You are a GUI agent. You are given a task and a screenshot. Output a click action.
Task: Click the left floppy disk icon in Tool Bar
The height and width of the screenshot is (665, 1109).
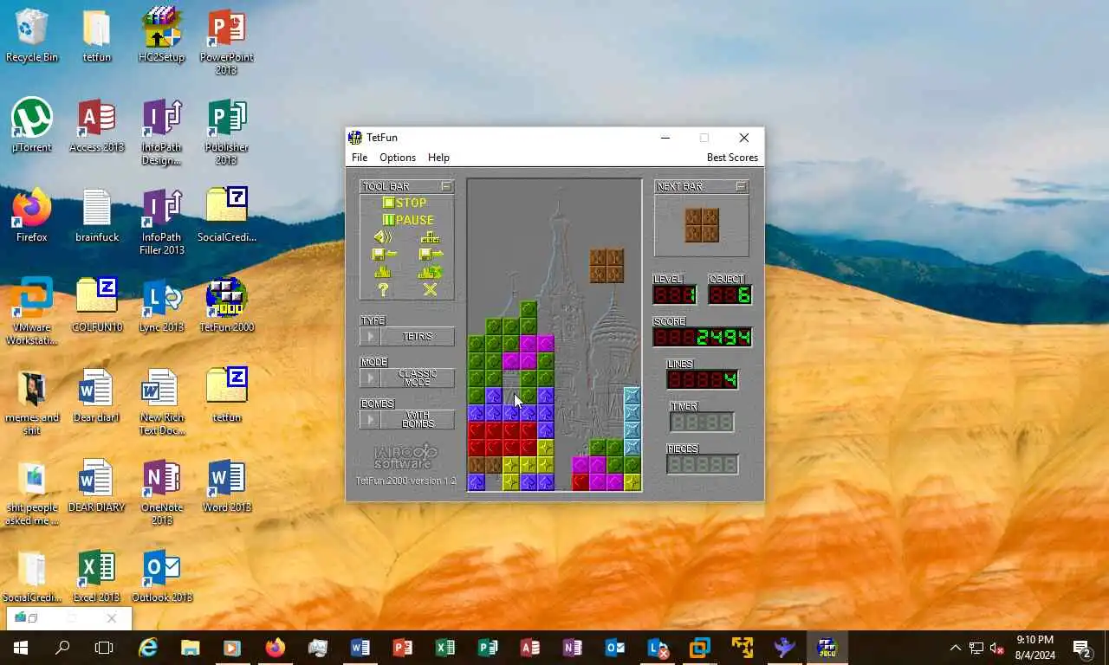tap(384, 255)
